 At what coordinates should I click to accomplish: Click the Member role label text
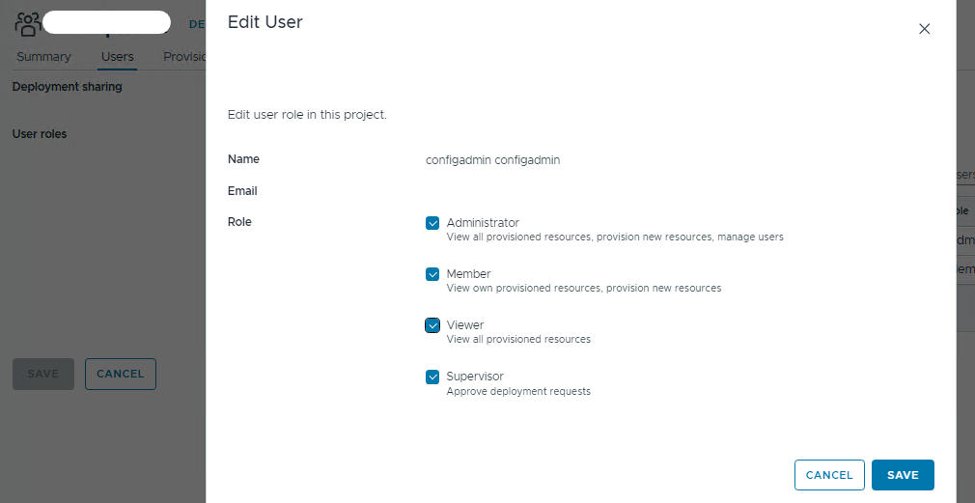468,274
